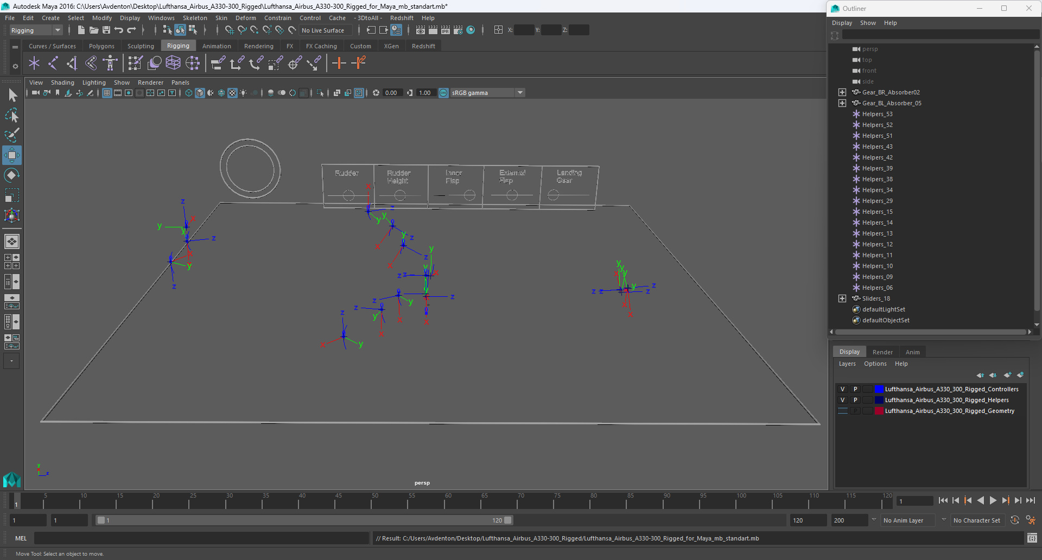Image resolution: width=1042 pixels, height=560 pixels.
Task: Click the IPR render icon
Action: (x=446, y=30)
